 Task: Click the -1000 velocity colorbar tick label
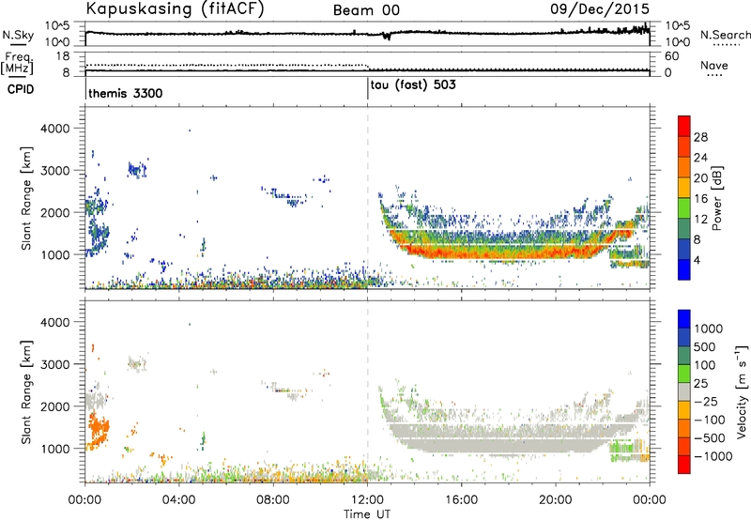(x=713, y=456)
